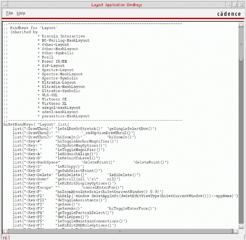Click the cadence logo
This screenshot has width=246, height=240.
(229, 14)
